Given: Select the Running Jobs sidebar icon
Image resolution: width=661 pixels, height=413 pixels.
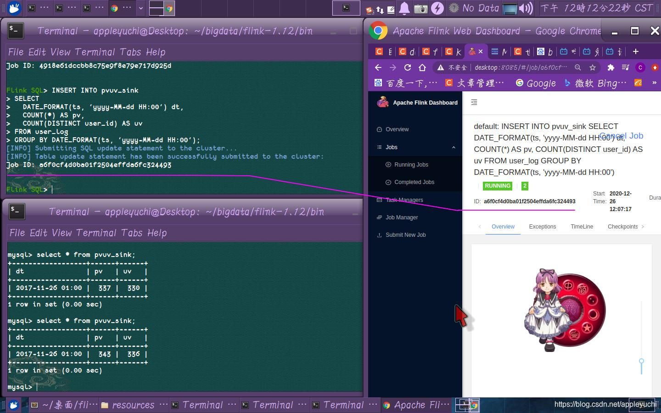Looking at the screenshot, I should [x=388, y=165].
